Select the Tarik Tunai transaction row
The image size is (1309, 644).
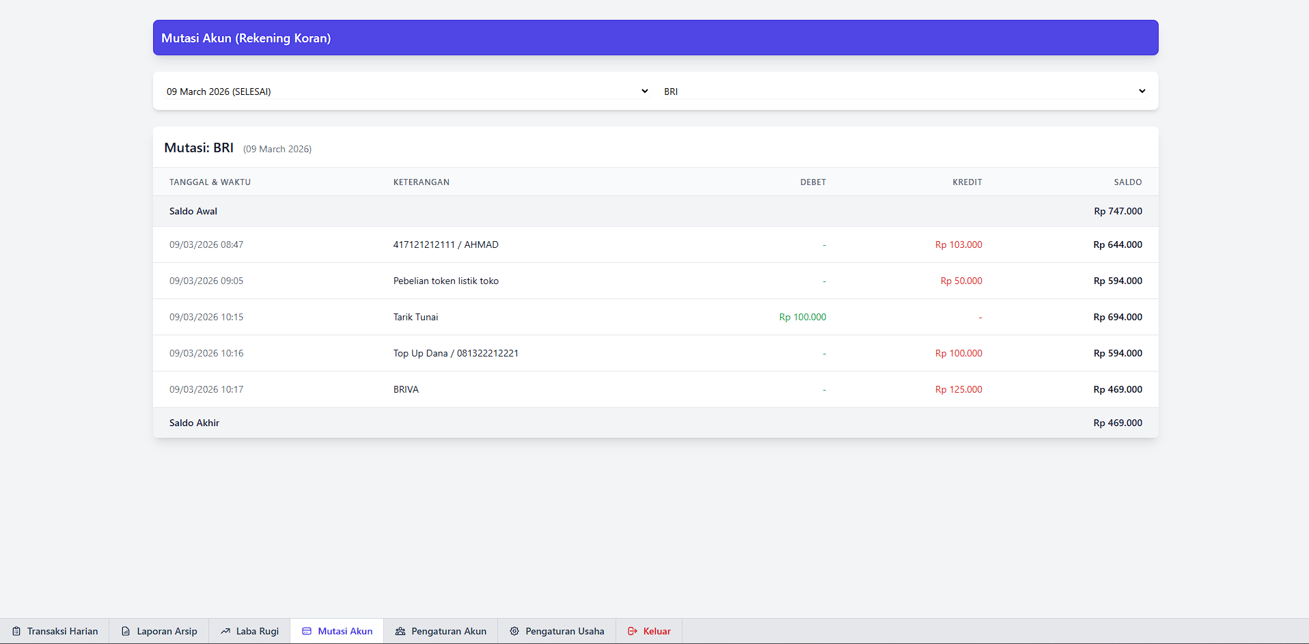click(x=415, y=317)
